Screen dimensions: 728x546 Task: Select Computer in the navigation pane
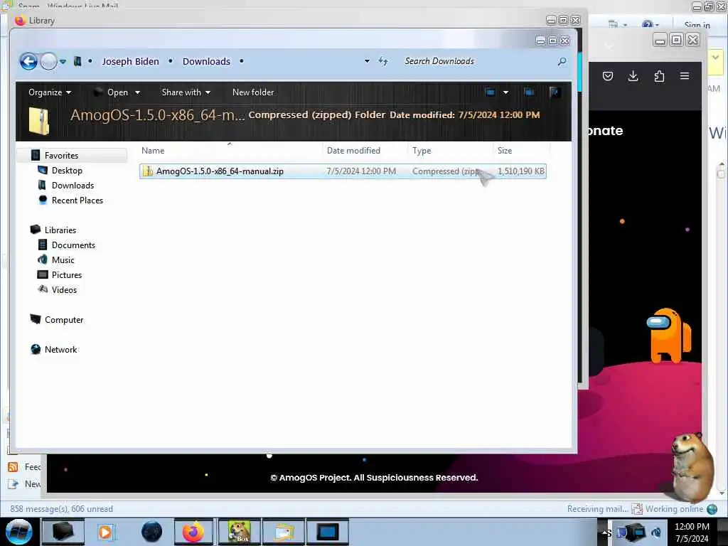click(x=63, y=320)
